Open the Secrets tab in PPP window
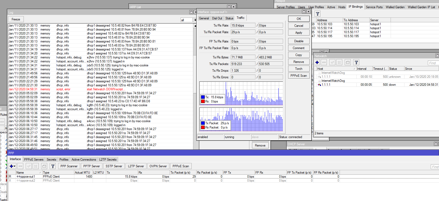 (x=52, y=160)
